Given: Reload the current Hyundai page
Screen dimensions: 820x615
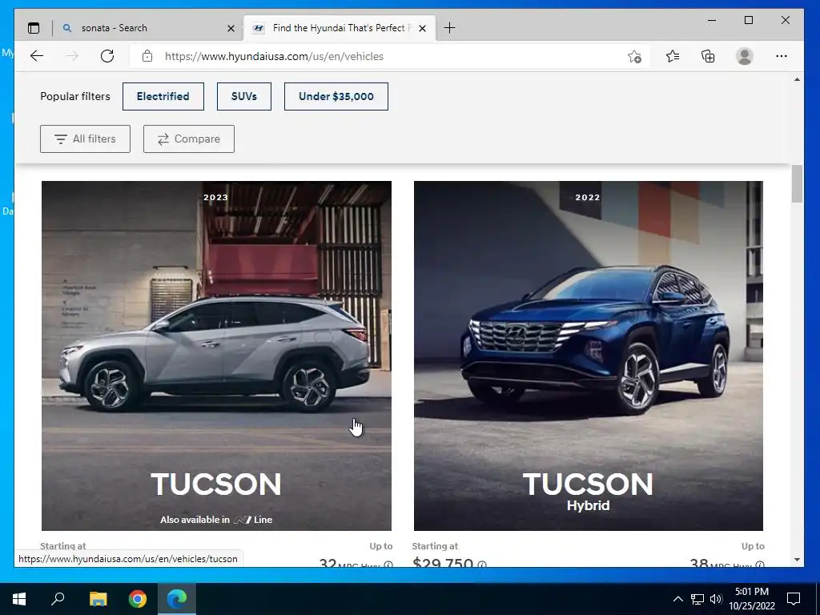Looking at the screenshot, I should (107, 56).
